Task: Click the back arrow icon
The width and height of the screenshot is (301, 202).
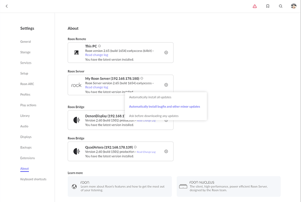Action: (7, 6)
